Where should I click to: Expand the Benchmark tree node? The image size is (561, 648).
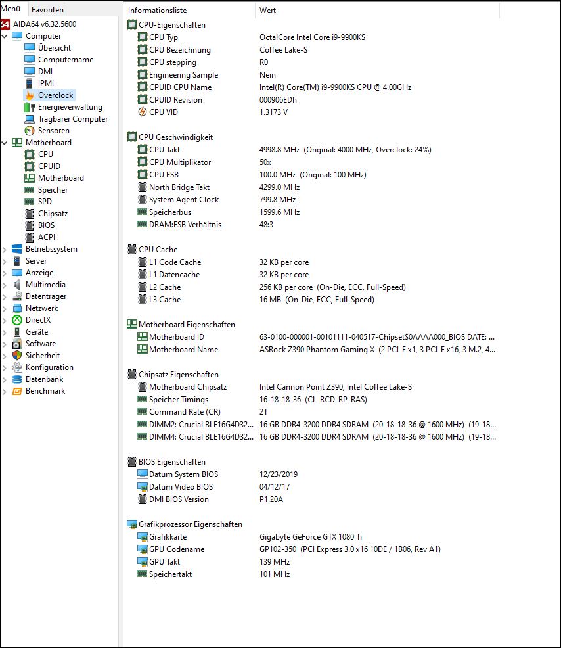tap(5, 392)
